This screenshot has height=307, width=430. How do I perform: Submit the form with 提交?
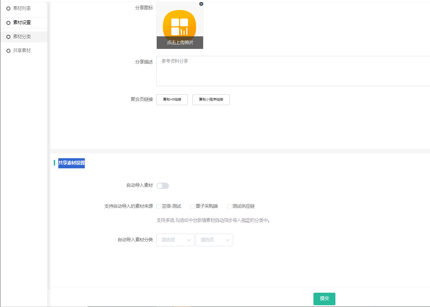click(324, 299)
